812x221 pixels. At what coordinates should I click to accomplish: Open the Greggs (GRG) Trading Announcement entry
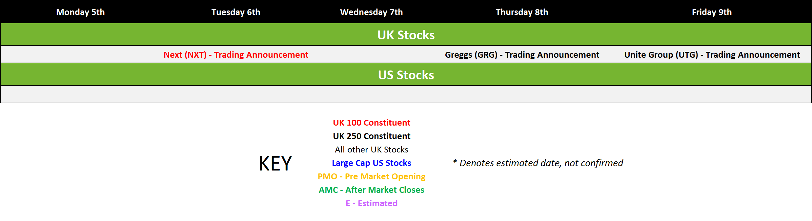(522, 55)
